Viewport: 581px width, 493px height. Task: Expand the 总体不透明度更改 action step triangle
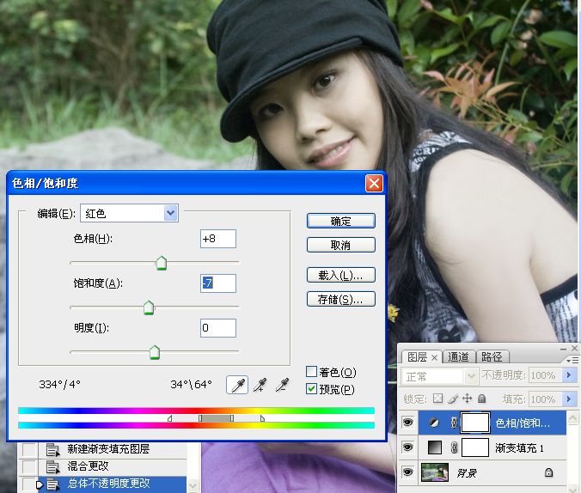pyautogui.click(x=40, y=484)
